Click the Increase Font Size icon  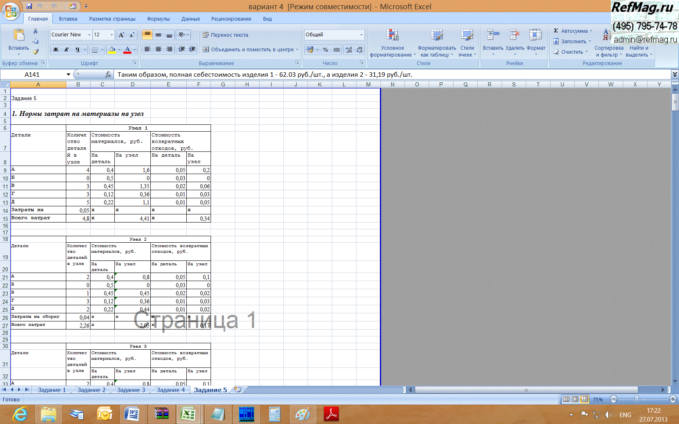point(121,35)
